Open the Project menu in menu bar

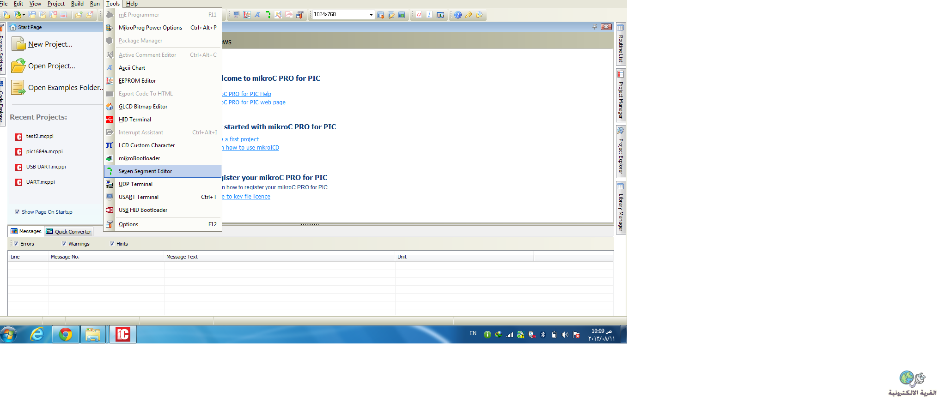click(56, 4)
